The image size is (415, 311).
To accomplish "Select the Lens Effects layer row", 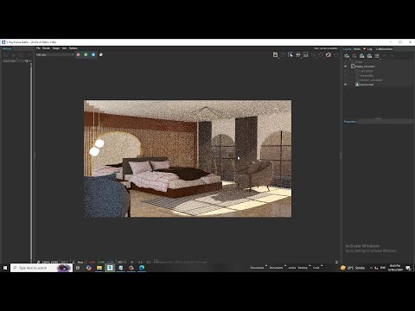I will [x=378, y=71].
